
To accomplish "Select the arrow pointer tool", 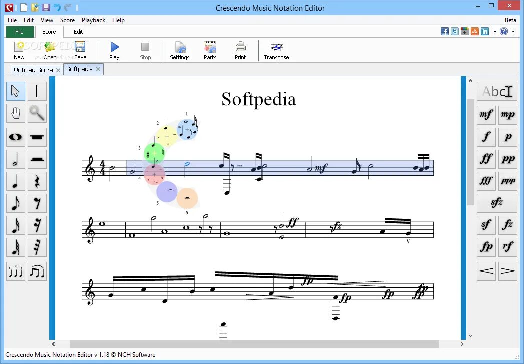I will pos(16,91).
